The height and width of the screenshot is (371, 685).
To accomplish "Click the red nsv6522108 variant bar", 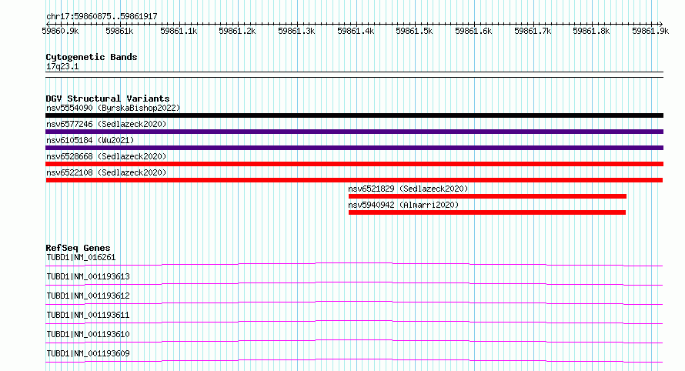I will (x=354, y=180).
